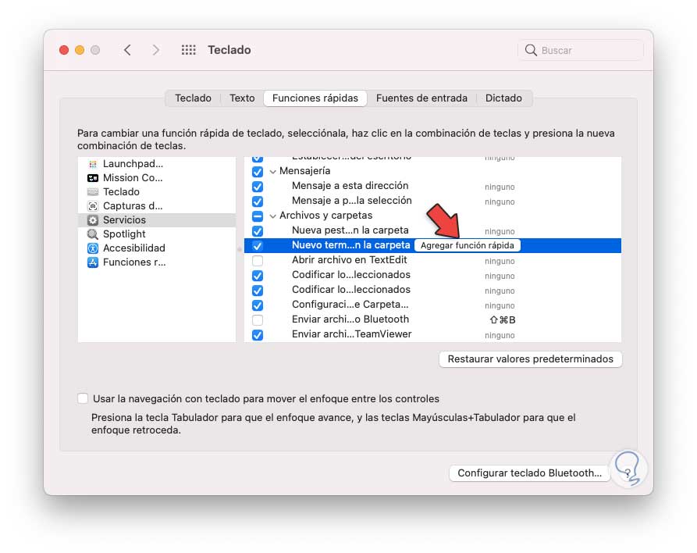The width and height of the screenshot is (697, 553).
Task: Open the show-all preferences grid icon
Action: coord(188,50)
